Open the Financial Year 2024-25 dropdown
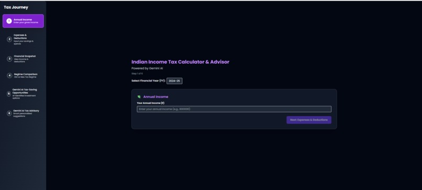 pyautogui.click(x=174, y=81)
